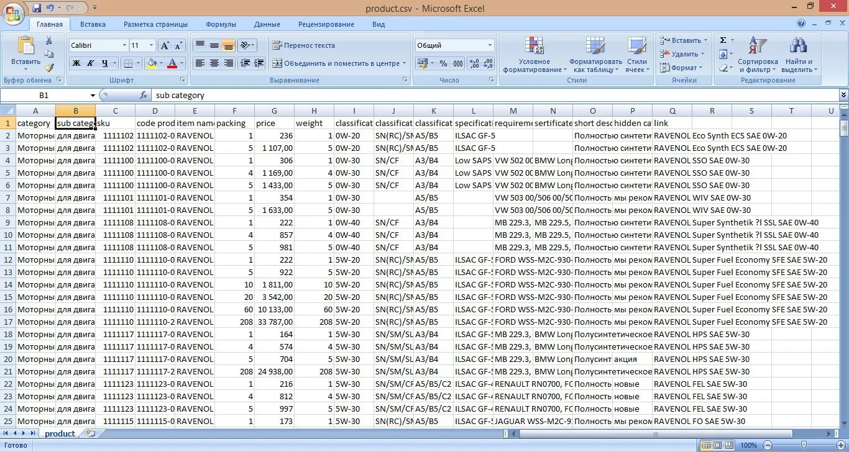Align text to top of cell

[x=200, y=45]
